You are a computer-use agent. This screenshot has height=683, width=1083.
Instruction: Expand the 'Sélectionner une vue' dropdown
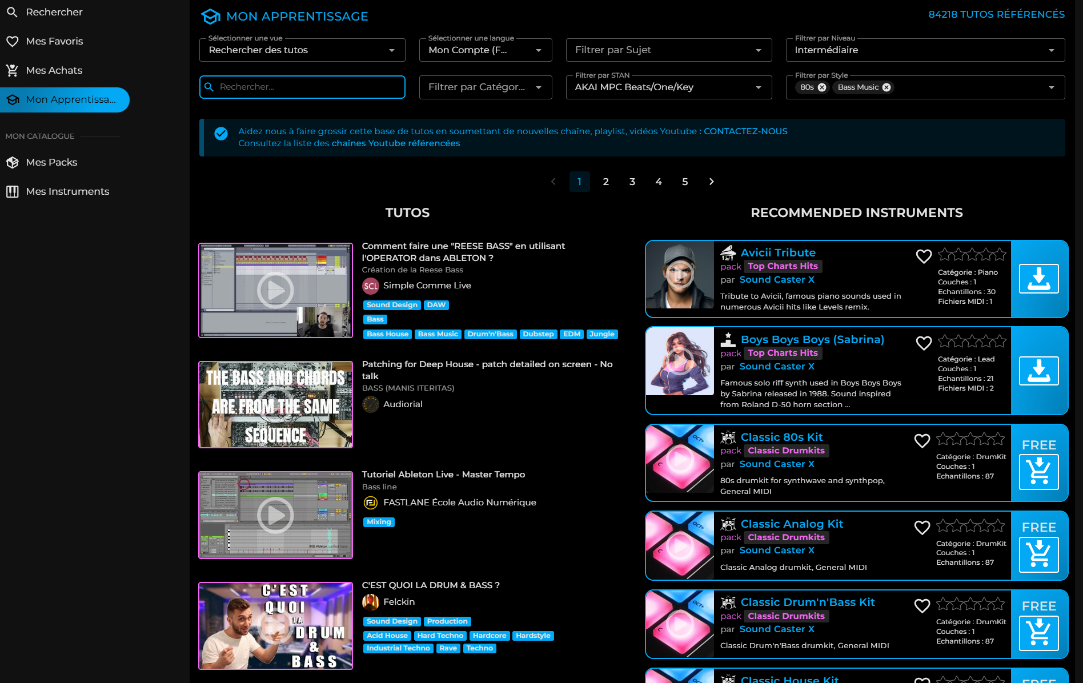(x=302, y=50)
